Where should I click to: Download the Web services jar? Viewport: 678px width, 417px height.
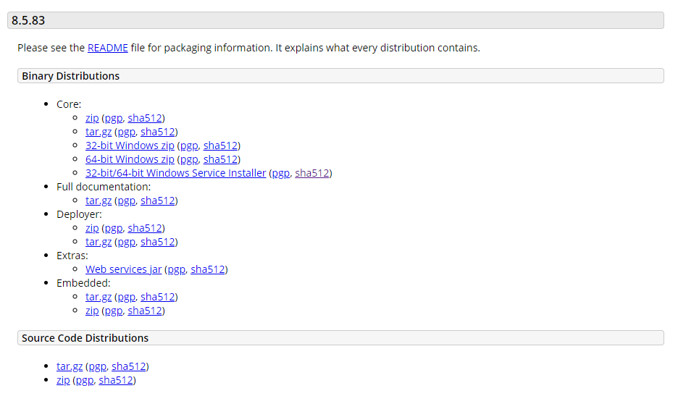[x=123, y=269]
